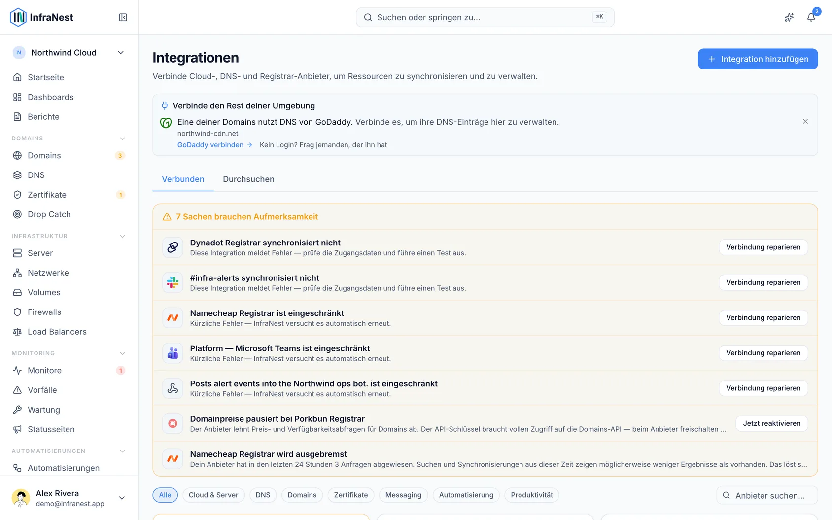The height and width of the screenshot is (520, 832).
Task: Expand the Northwind Cloud workspace switcher
Action: click(69, 53)
